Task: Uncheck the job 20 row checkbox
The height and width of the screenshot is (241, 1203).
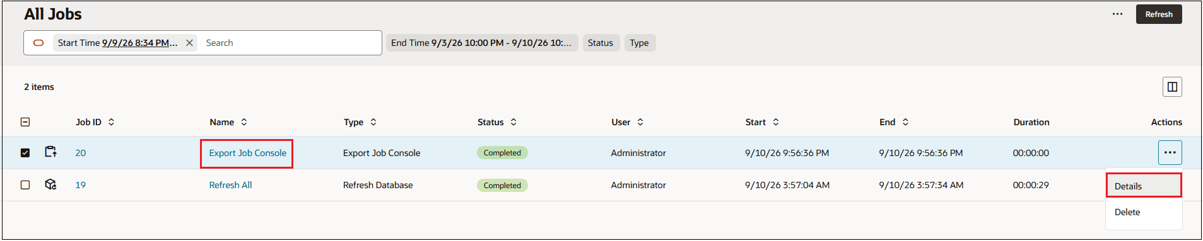Action: coord(25,153)
